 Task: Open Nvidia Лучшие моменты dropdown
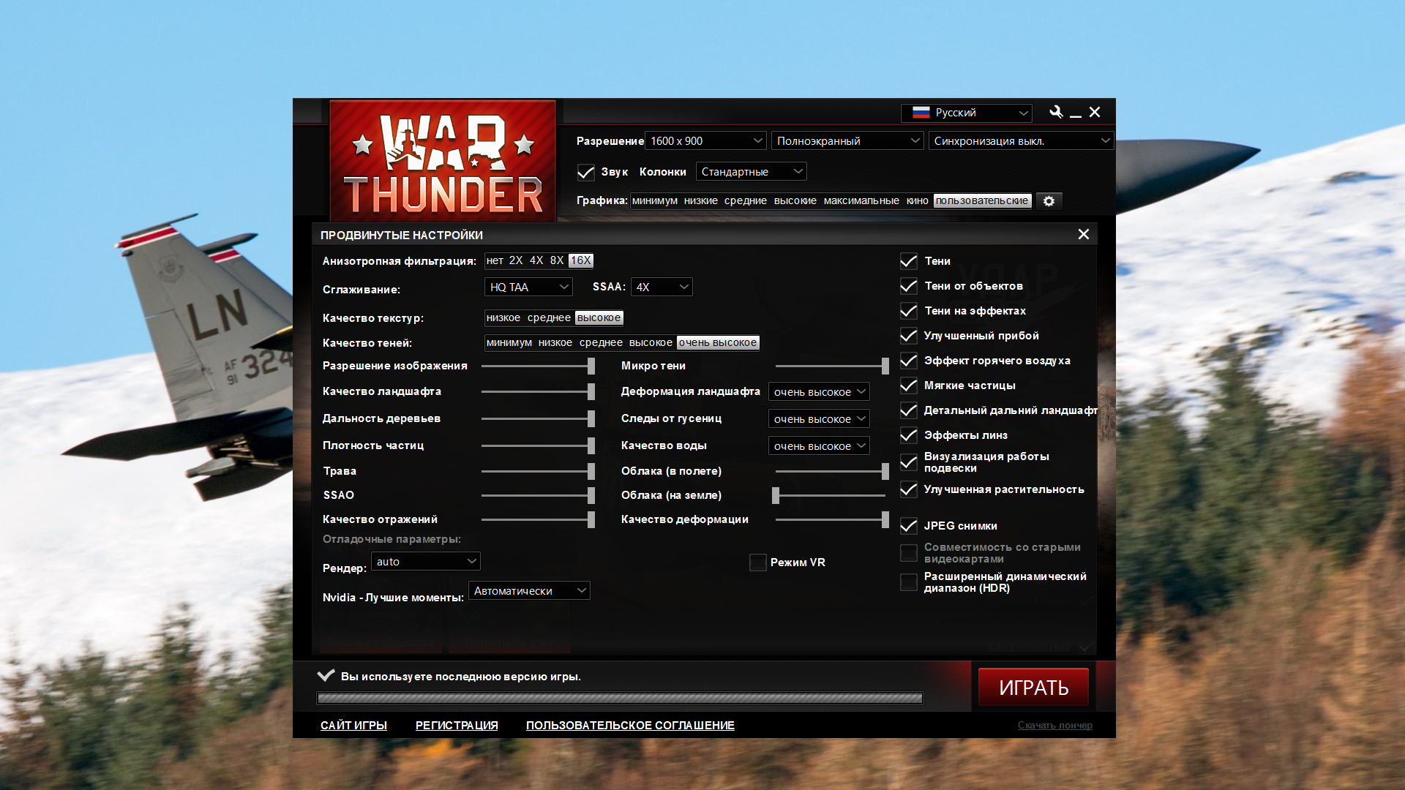tap(529, 590)
